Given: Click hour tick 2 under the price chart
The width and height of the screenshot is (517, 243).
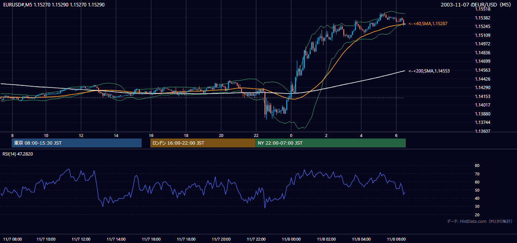Looking at the screenshot, I should click(326, 135).
